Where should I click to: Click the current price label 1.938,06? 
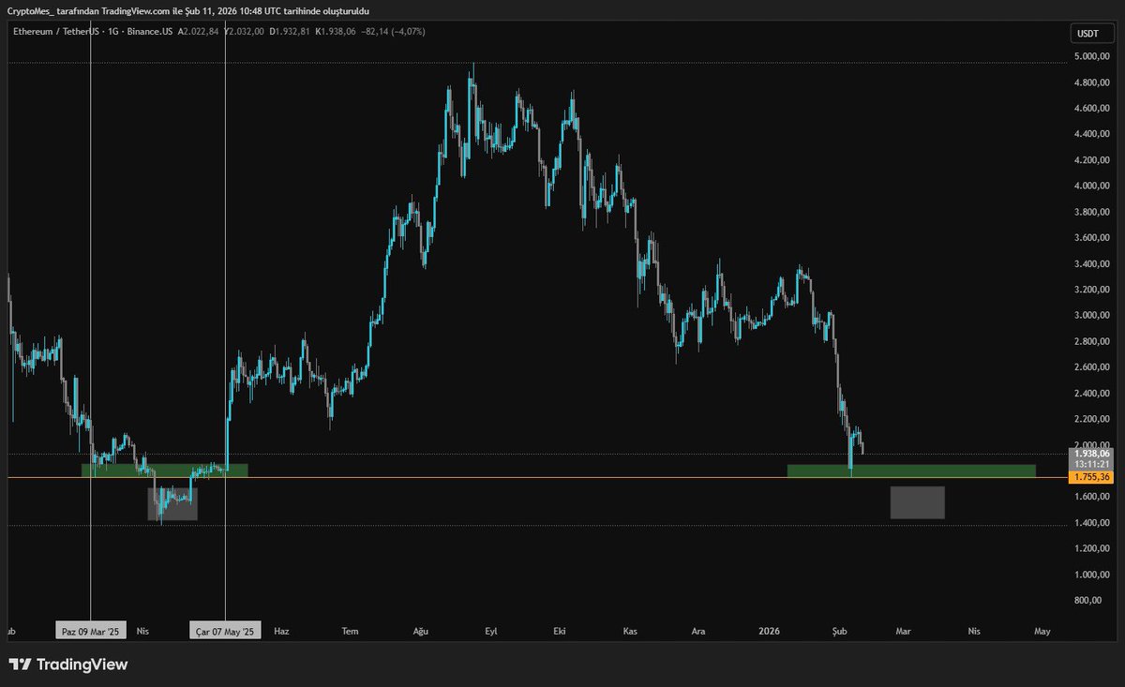click(1092, 454)
